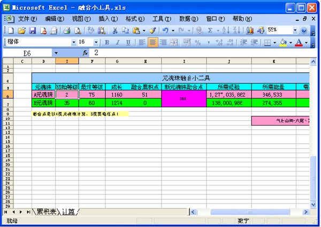This screenshot has height=227, width=321.
Task: Copy selection with the Copy icon
Action: tap(125, 30)
